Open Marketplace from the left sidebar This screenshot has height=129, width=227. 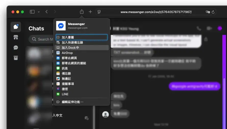tap(16, 38)
